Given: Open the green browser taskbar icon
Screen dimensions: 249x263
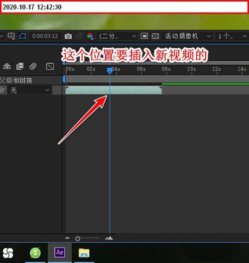Looking at the screenshot, I should [x=35, y=253].
